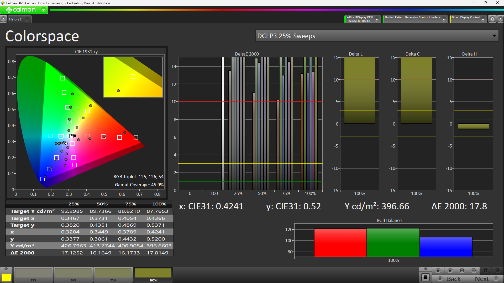Select the 25% swatch patch
The height and width of the screenshot is (283, 504).
pyautogui.click(x=33, y=274)
